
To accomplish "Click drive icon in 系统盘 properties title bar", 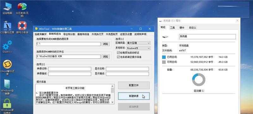I will click(x=161, y=21).
